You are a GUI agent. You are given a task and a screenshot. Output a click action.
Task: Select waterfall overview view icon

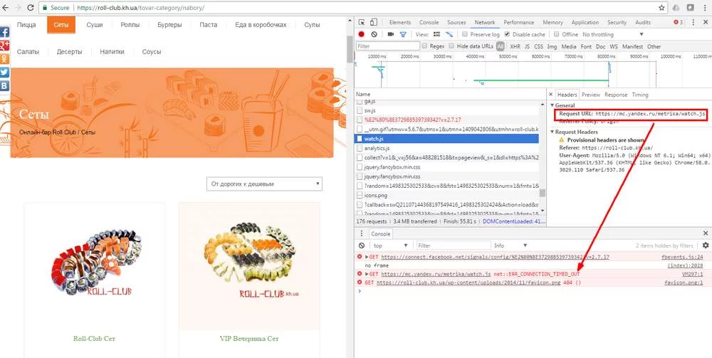point(449,34)
